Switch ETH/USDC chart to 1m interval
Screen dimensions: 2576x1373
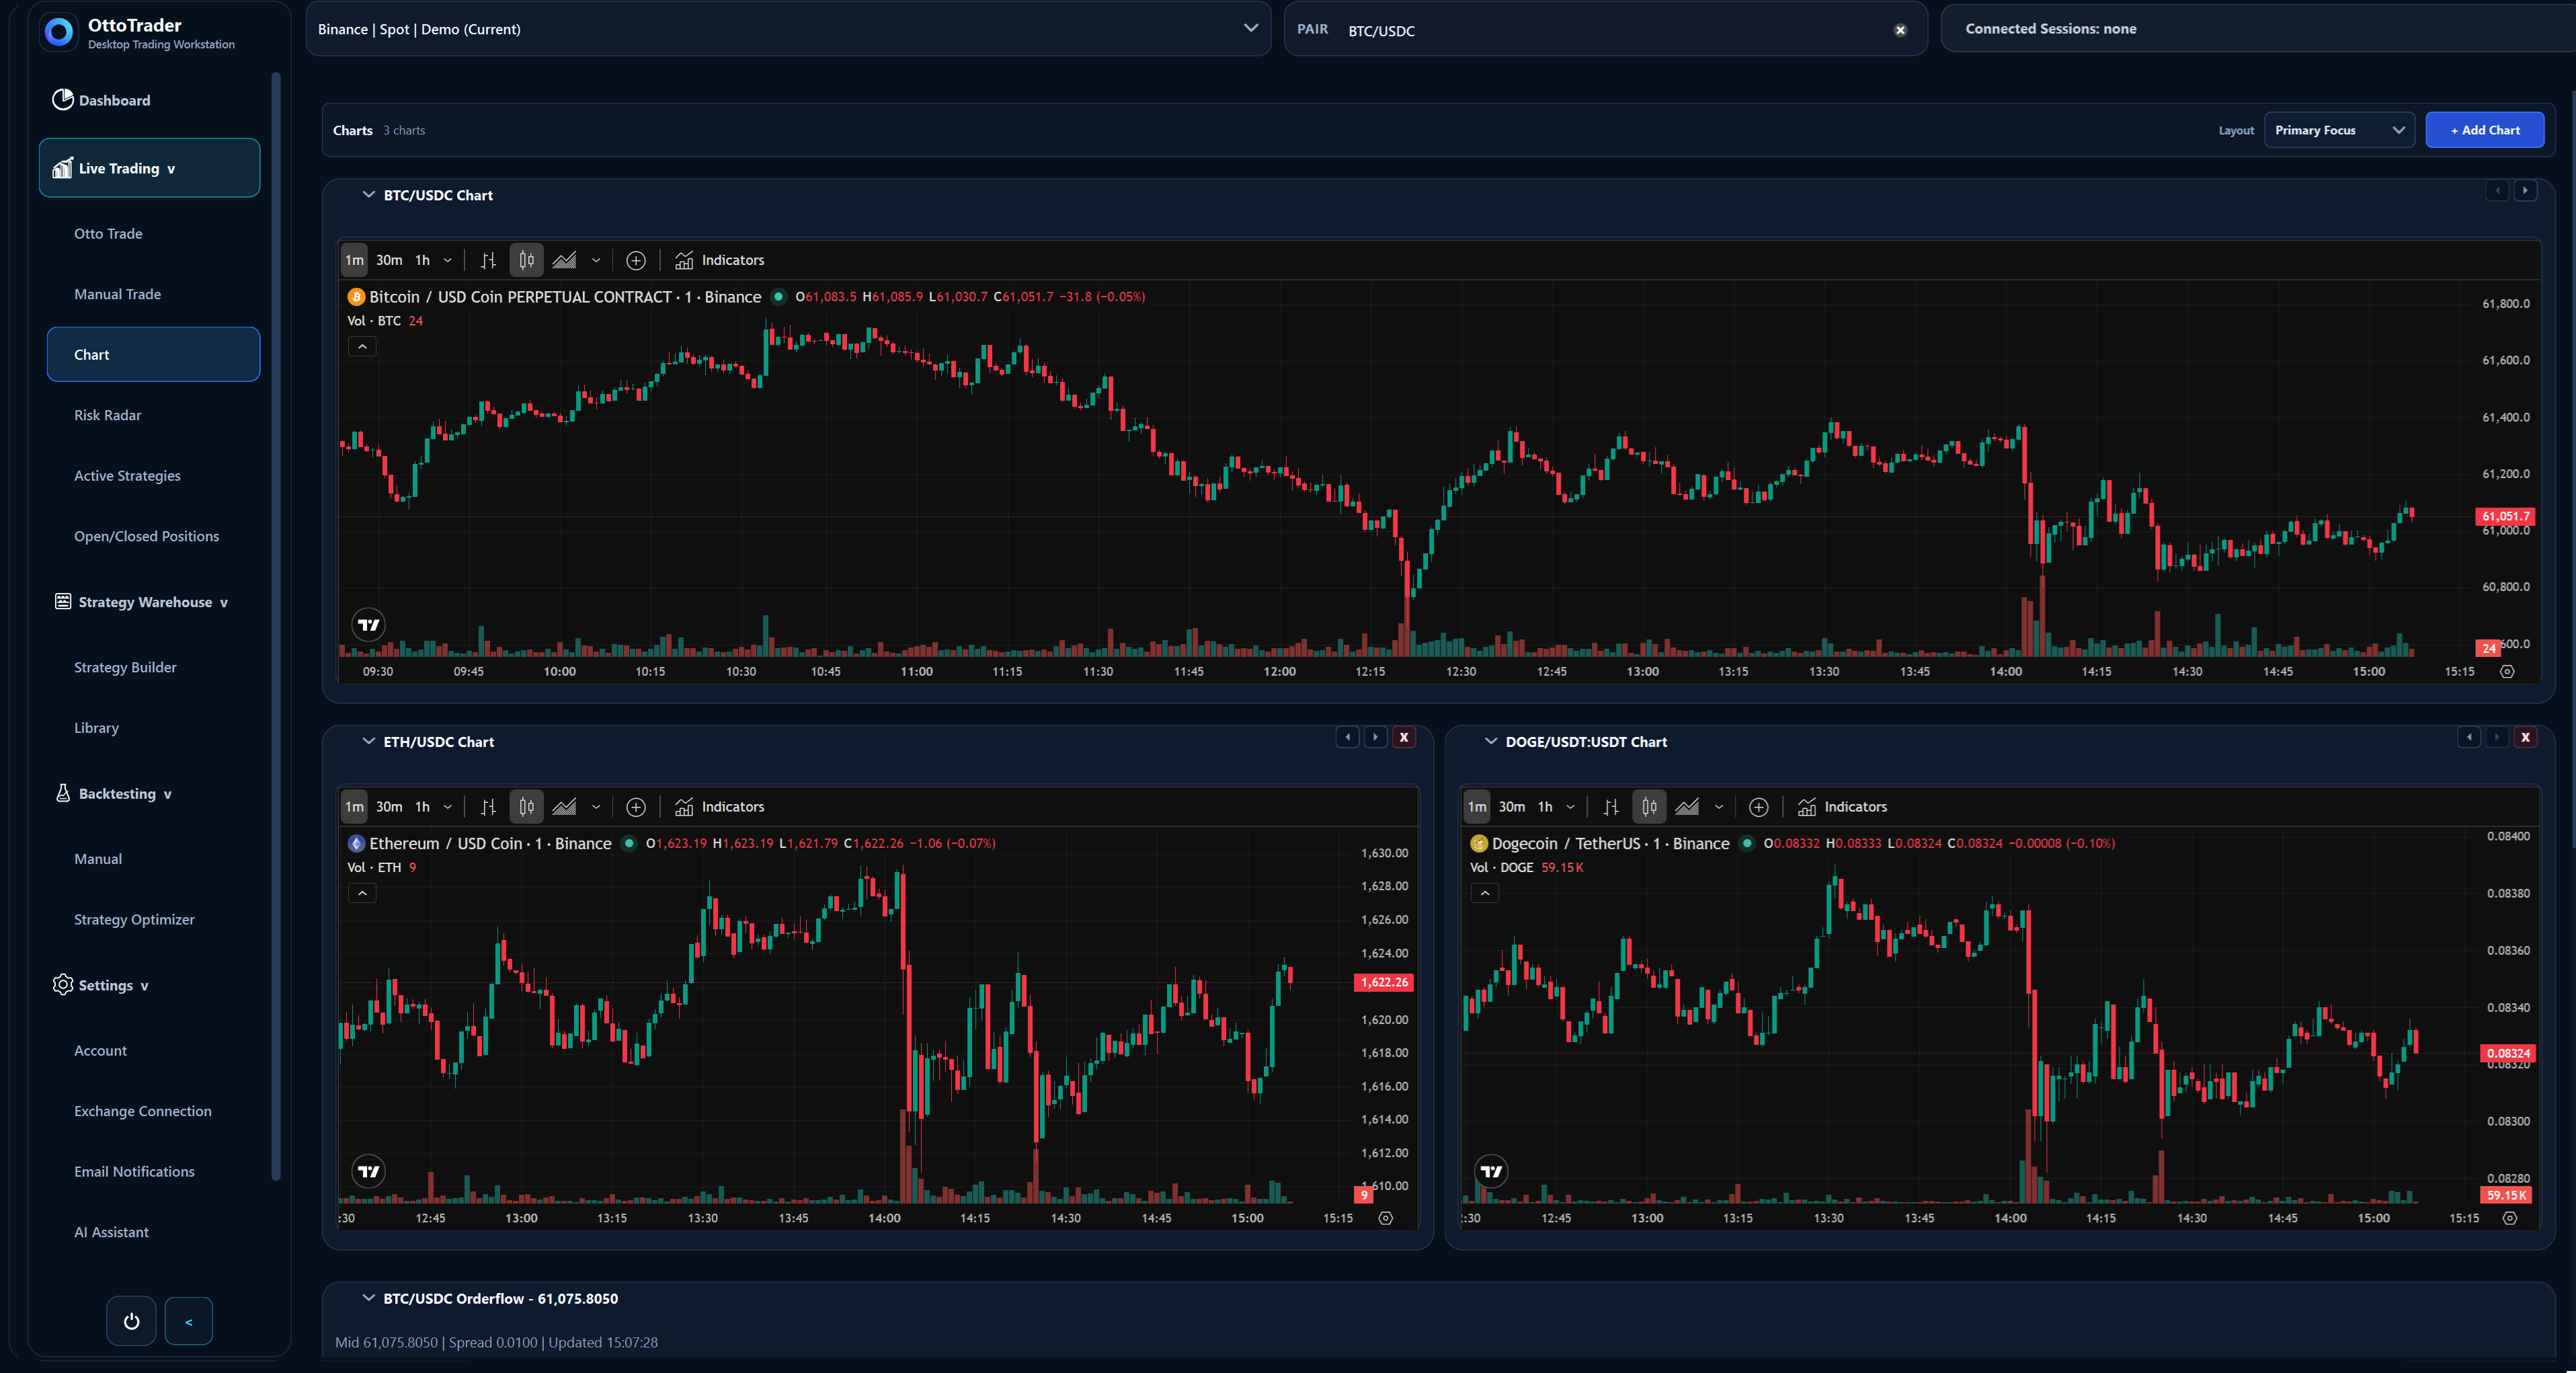tap(354, 807)
